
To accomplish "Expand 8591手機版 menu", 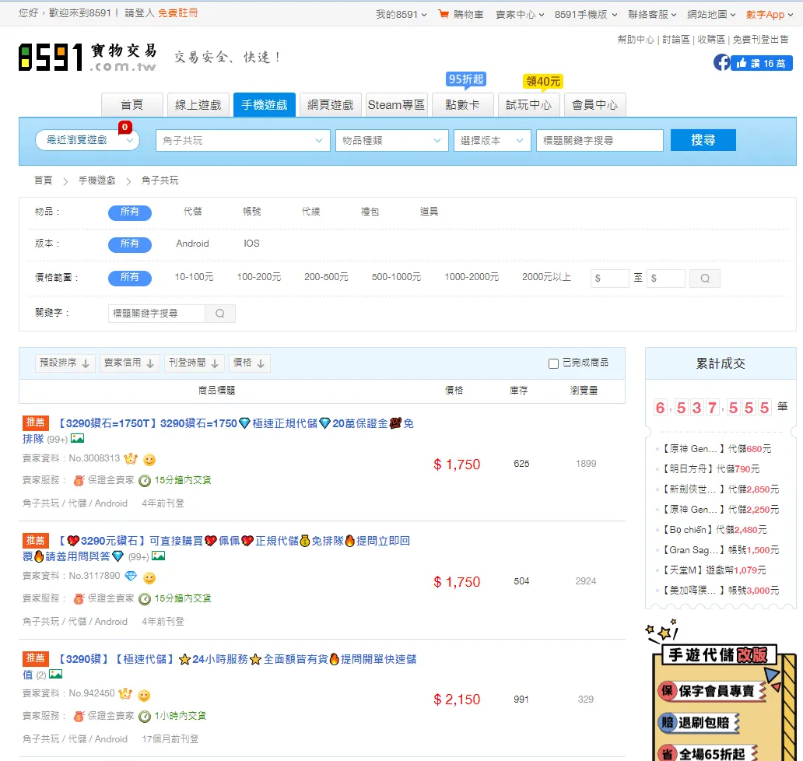I will click(x=586, y=14).
